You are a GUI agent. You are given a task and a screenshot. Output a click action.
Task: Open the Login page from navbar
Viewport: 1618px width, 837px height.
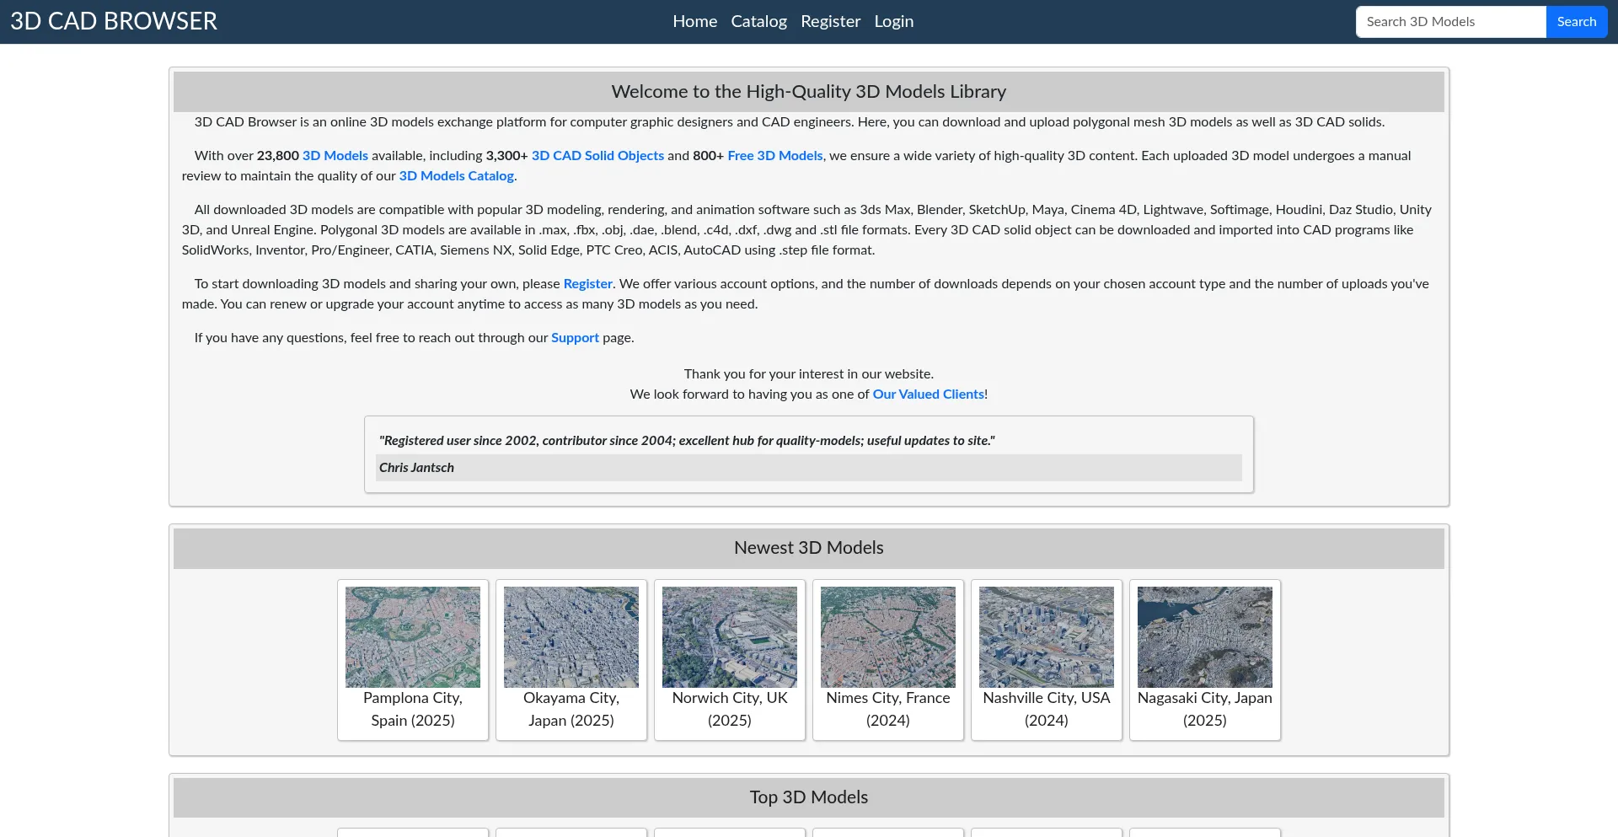[x=893, y=21]
